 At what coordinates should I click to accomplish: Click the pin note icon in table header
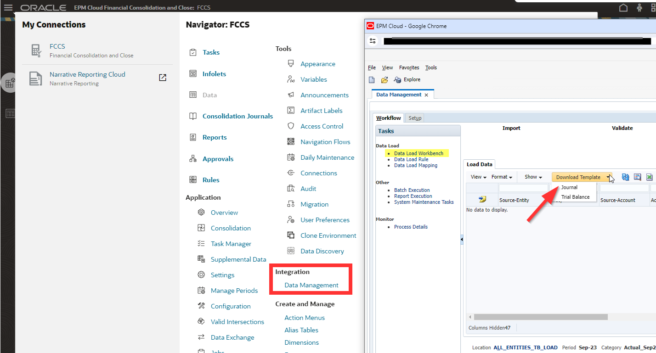(482, 200)
